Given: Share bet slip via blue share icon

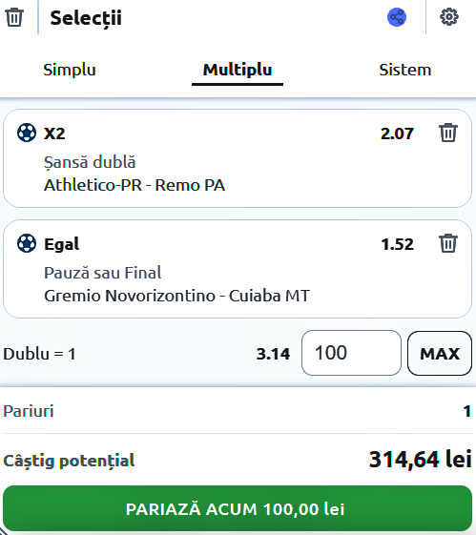Looking at the screenshot, I should click(x=397, y=17).
